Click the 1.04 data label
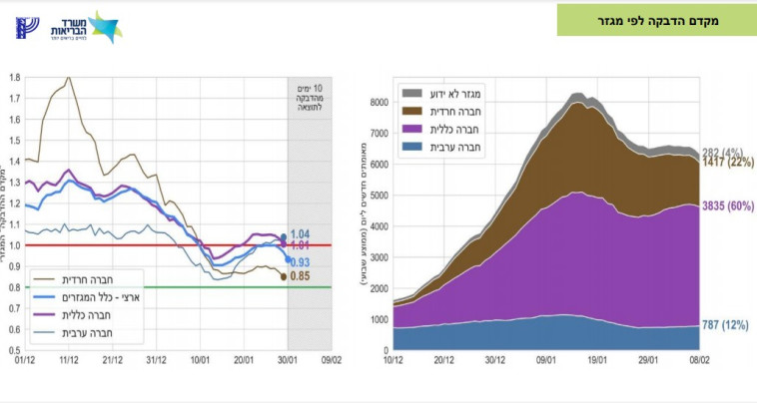Viewport: 757px width, 403px height. [303, 232]
